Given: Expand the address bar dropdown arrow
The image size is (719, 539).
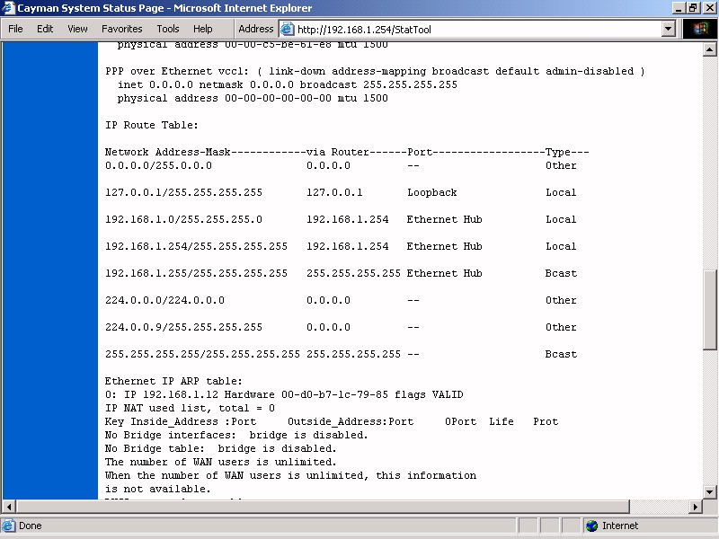Looking at the screenshot, I should point(669,30).
